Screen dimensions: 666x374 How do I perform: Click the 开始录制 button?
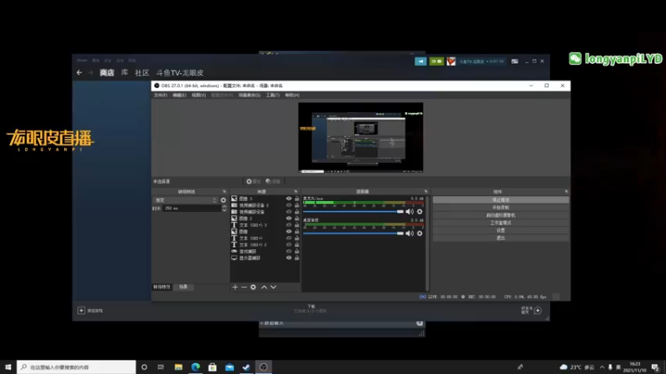pos(501,207)
